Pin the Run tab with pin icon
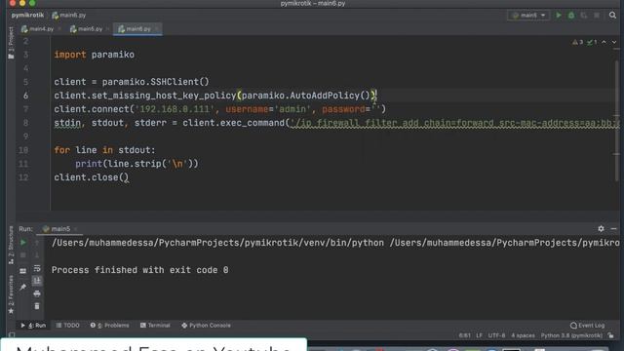Viewport: 624px width, 351px height. (23, 287)
